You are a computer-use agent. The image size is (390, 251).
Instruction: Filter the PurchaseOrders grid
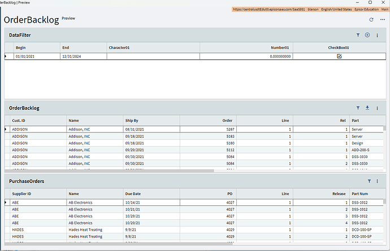369,181
